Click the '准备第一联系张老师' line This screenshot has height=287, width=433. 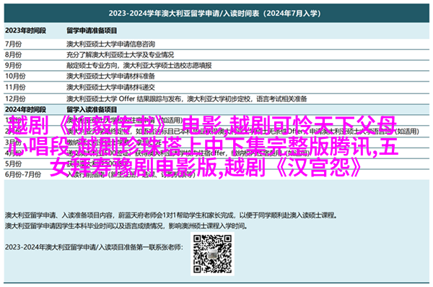(x=94, y=247)
